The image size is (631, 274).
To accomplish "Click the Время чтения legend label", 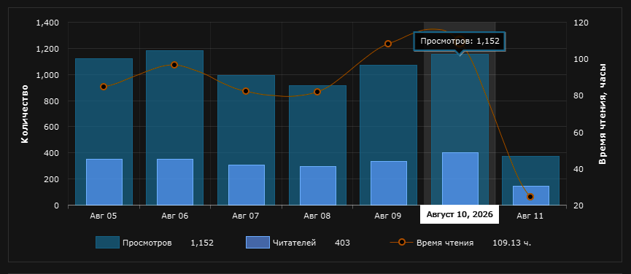I will 445,243.
